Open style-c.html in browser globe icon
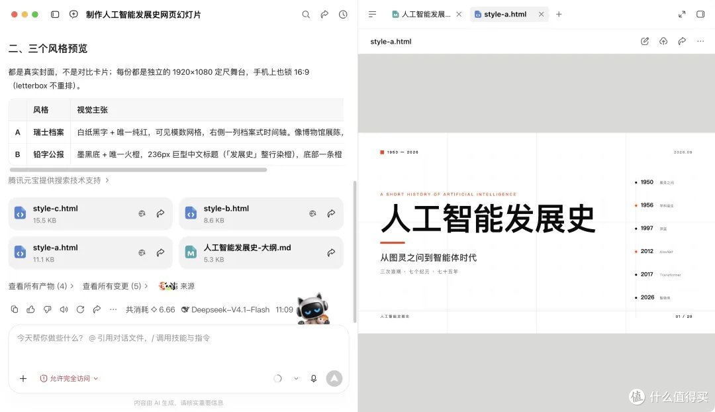715x412 pixels. (142, 213)
